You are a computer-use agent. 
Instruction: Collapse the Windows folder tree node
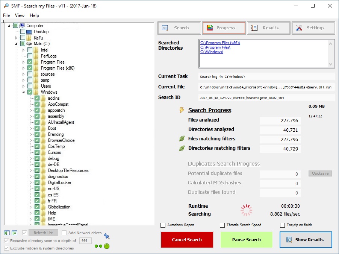tap(24, 92)
